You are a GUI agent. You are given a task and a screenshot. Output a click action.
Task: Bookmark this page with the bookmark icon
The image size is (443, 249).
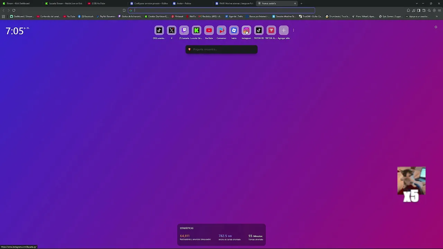tap(124, 10)
